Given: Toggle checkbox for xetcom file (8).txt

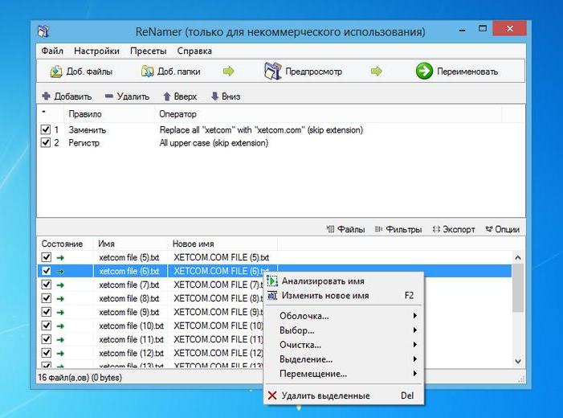Looking at the screenshot, I should coord(47,298).
